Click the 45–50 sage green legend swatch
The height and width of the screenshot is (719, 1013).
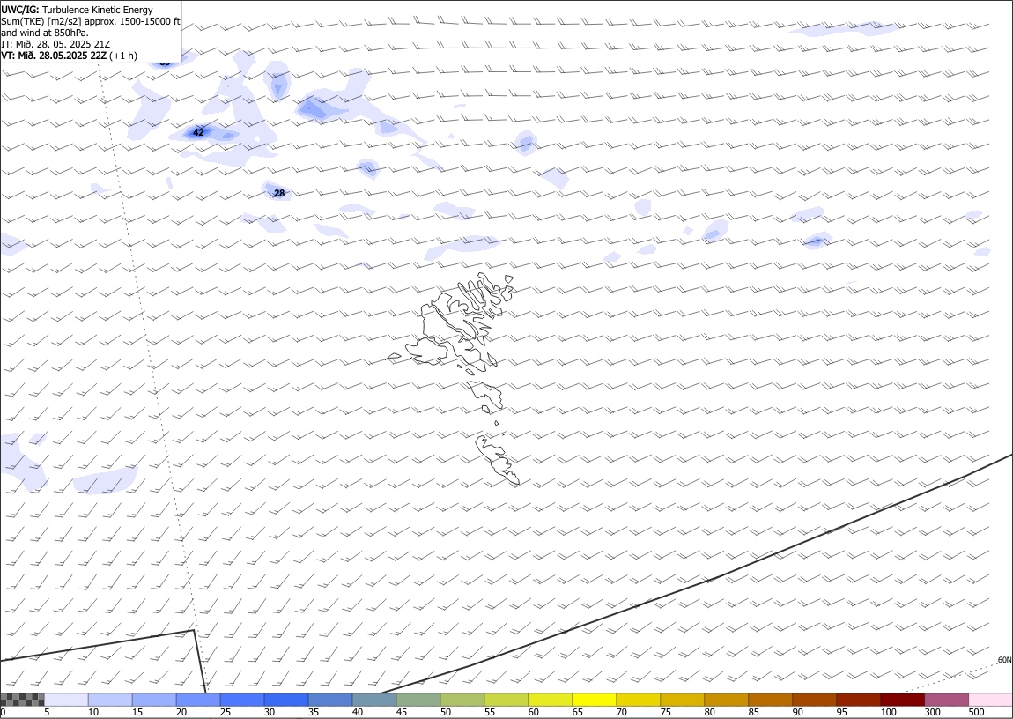click(x=418, y=700)
